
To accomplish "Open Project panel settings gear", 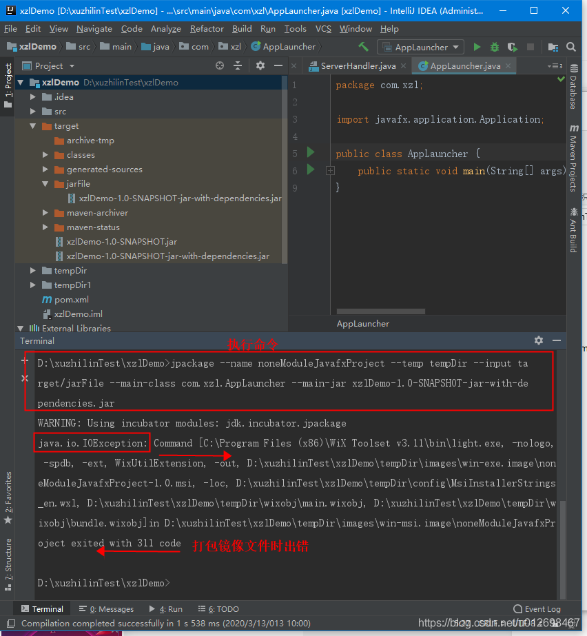I will (260, 65).
